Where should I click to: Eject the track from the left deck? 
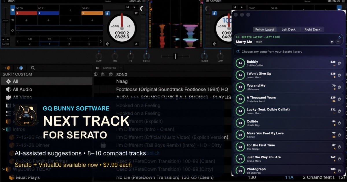coord(136,44)
